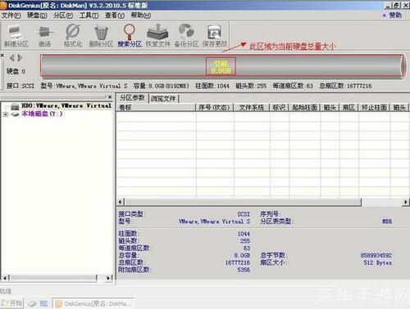
Task: Expand the 本地磁盘 (Y:) tree node
Action: click(x=6, y=114)
